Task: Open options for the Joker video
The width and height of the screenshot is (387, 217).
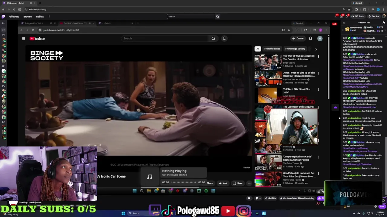Action: 318,73
